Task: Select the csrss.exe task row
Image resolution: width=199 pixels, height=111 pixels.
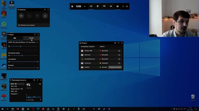Action: pos(101,63)
